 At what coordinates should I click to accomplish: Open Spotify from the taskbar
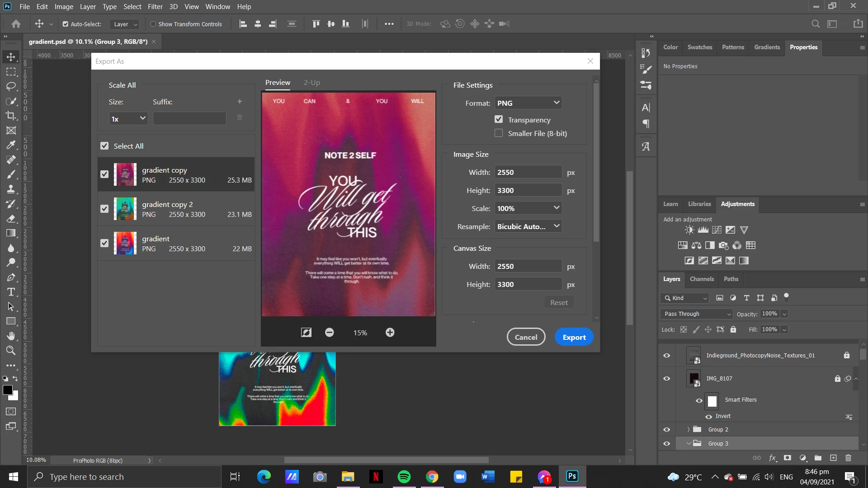click(x=404, y=477)
